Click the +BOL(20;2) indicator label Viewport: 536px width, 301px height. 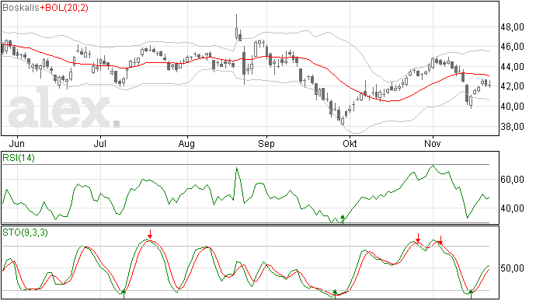pyautogui.click(x=64, y=8)
